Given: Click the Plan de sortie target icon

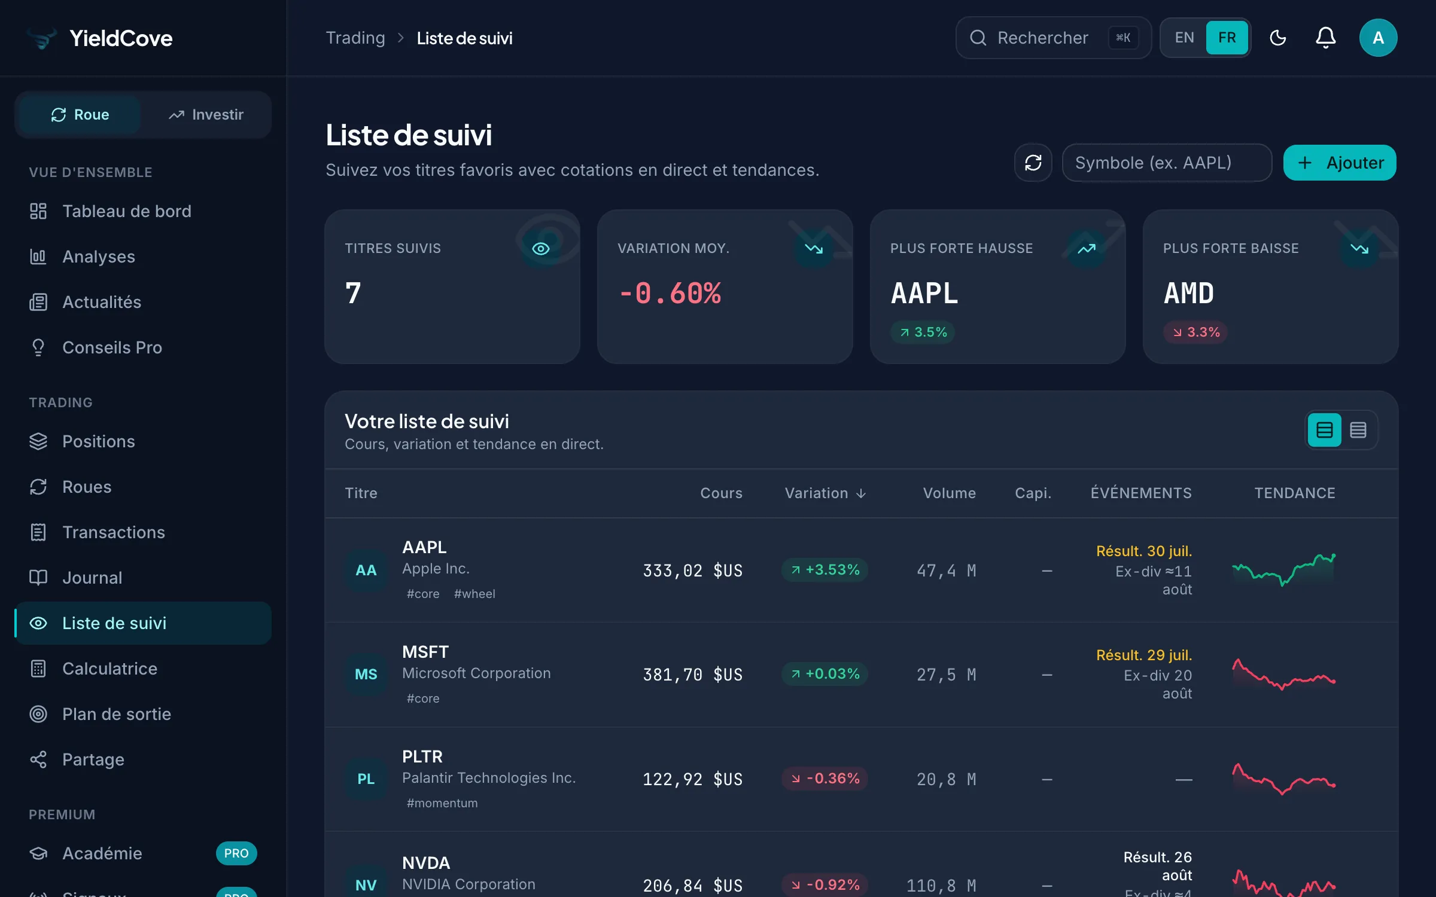Looking at the screenshot, I should [x=38, y=714].
